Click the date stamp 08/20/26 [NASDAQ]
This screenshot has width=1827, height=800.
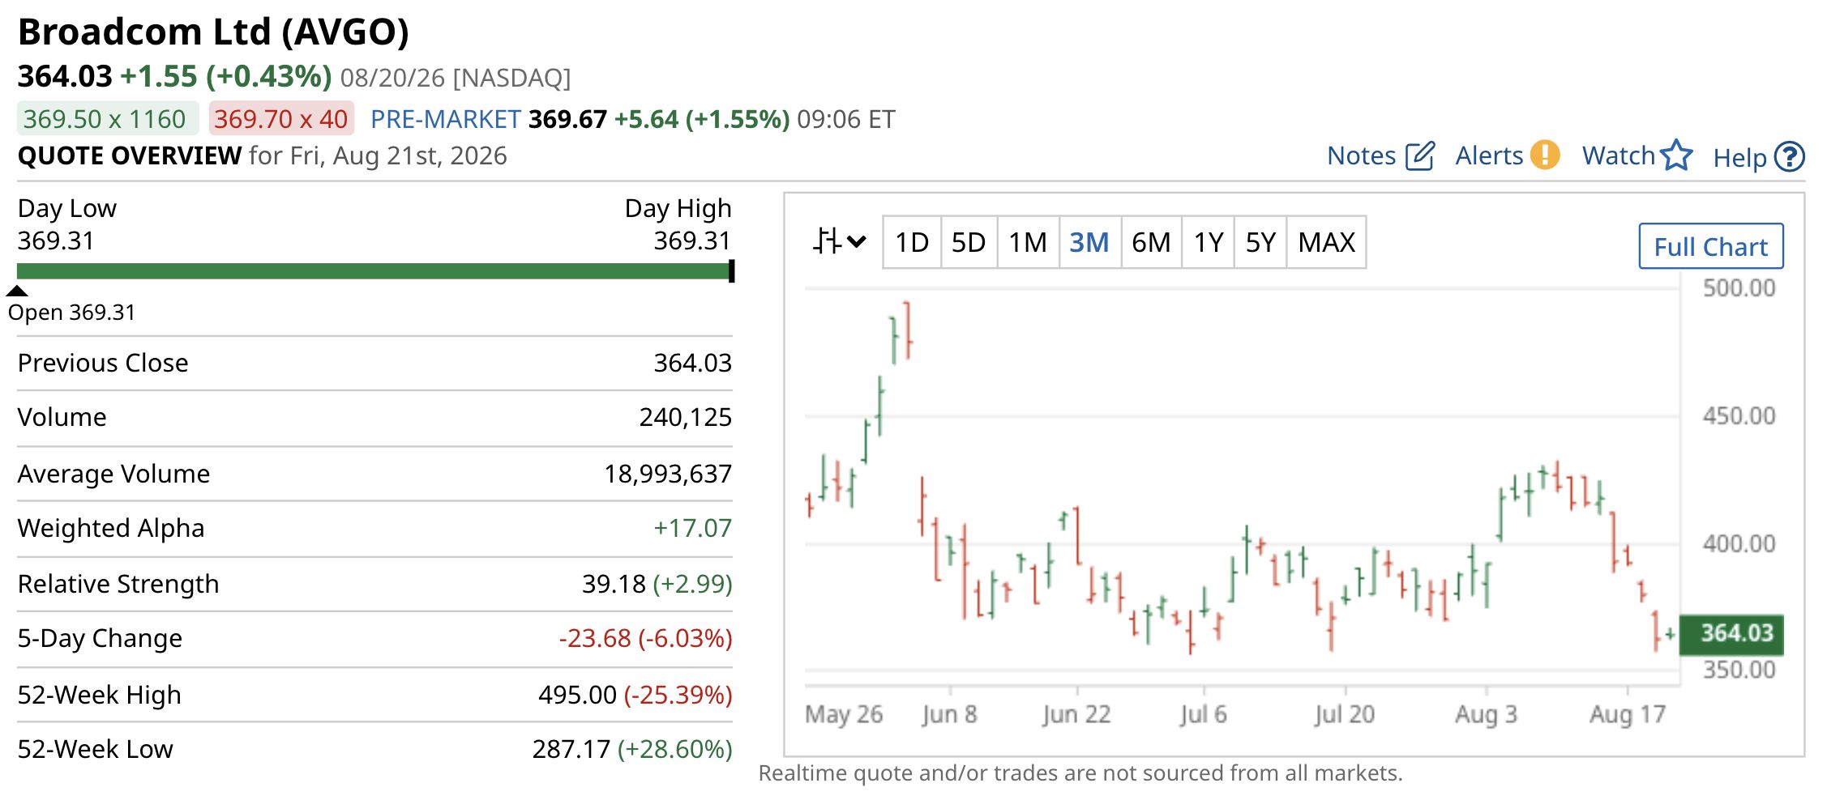(x=456, y=78)
